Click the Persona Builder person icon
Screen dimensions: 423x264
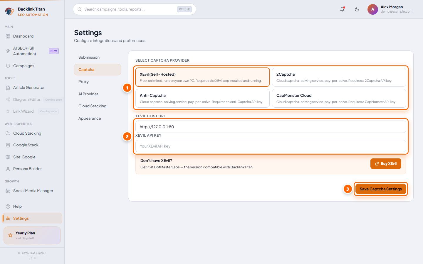8,169
